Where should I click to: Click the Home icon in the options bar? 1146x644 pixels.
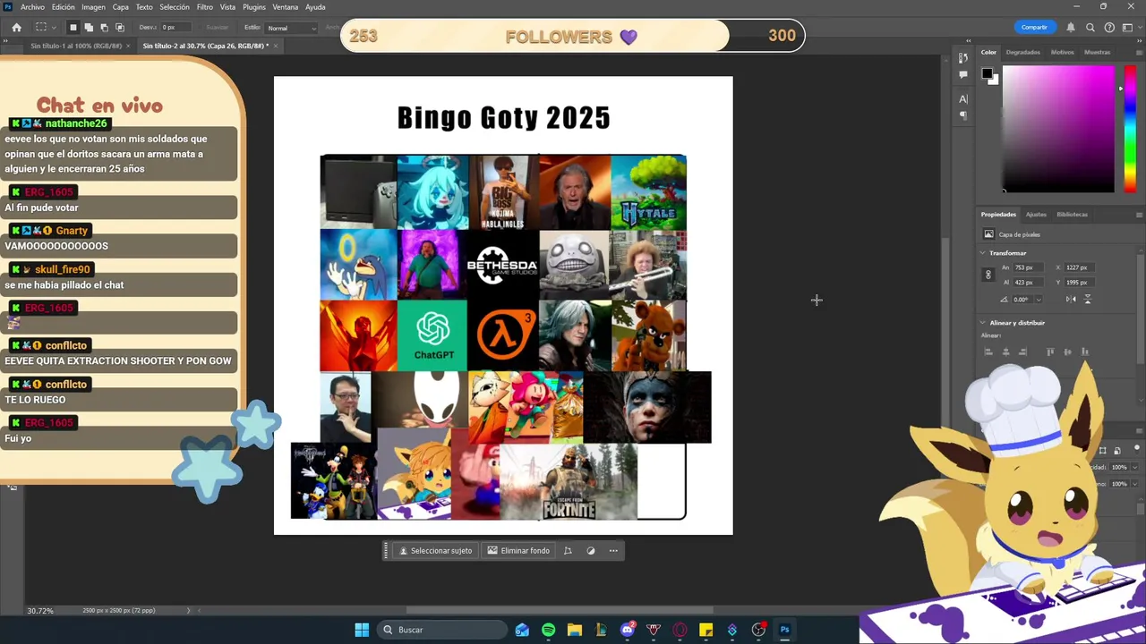coord(16,28)
